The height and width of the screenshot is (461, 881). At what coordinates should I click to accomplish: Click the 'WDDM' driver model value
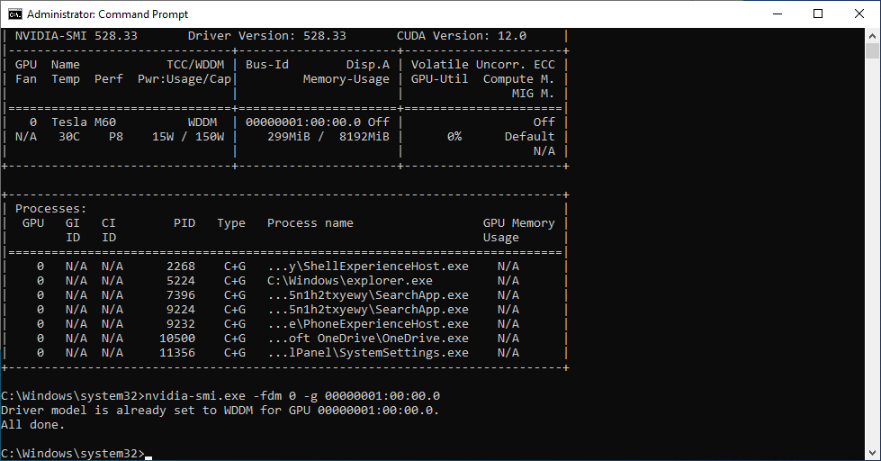coord(202,122)
